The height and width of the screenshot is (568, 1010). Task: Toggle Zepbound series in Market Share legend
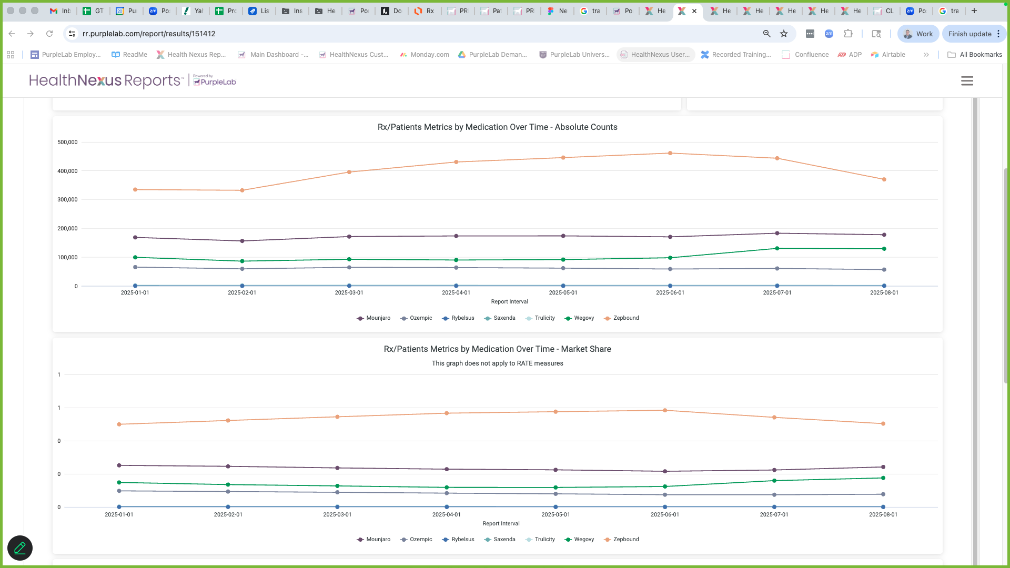pos(621,540)
